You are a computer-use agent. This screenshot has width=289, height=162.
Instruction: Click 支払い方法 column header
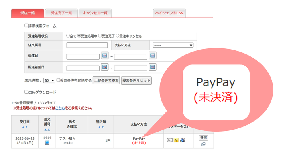138,124
